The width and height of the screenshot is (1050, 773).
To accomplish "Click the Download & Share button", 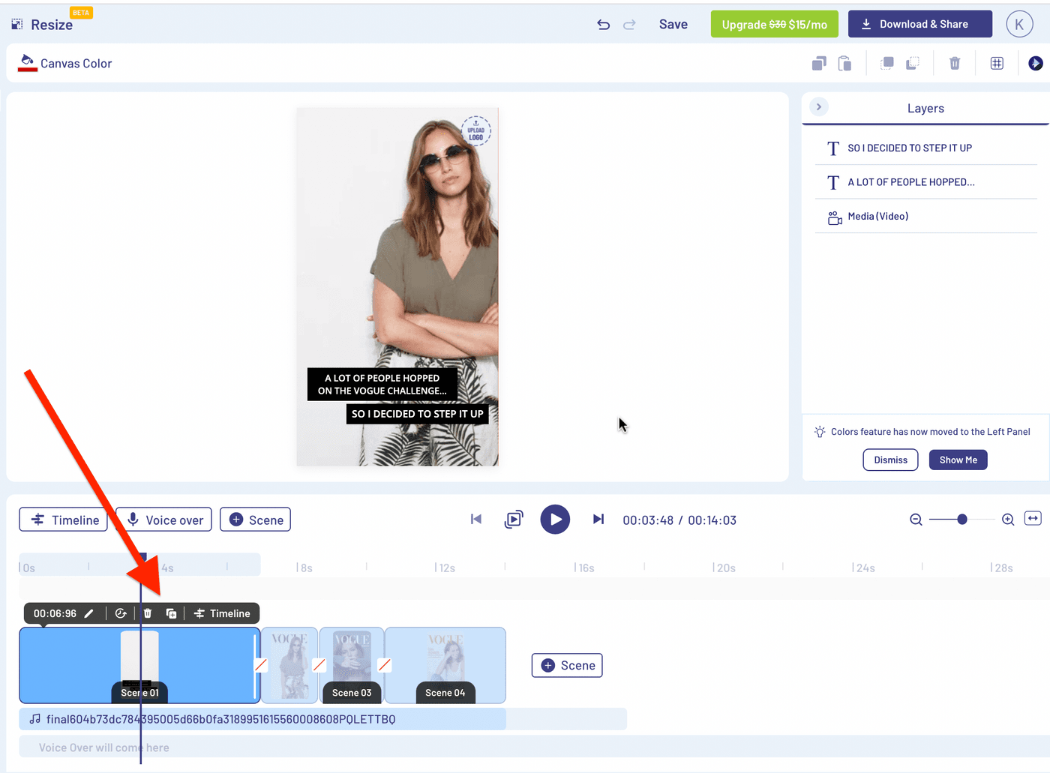I will click(x=919, y=23).
